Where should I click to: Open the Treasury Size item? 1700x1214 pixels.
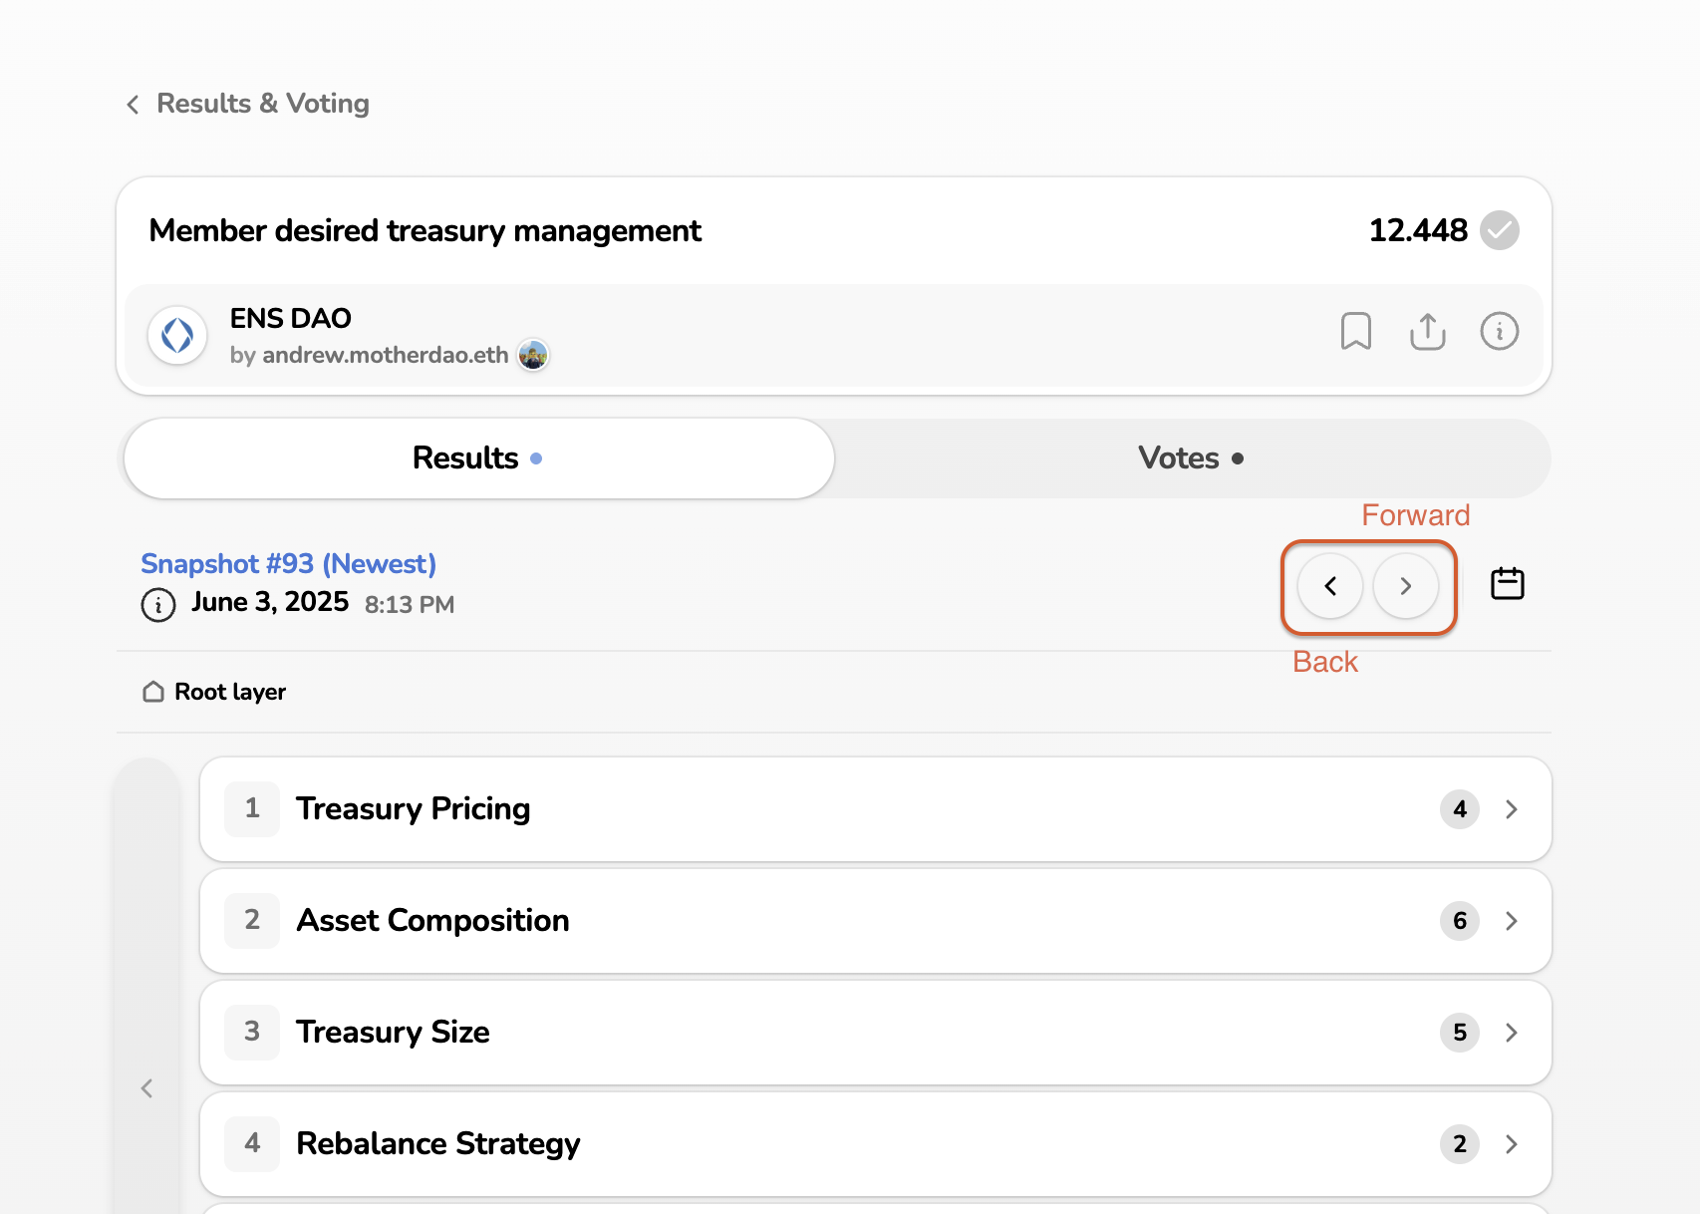pyautogui.click(x=393, y=1033)
